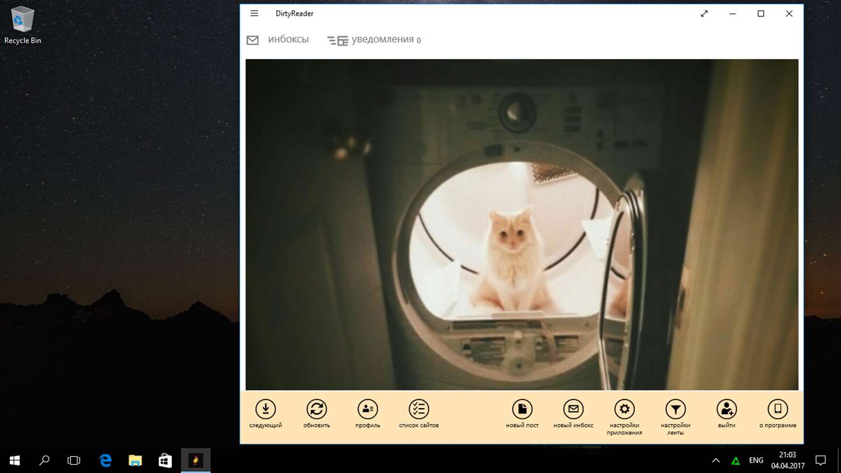Viewport: 841px width, 473px height.
Task: Open о программе (about) icon
Action: [778, 409]
